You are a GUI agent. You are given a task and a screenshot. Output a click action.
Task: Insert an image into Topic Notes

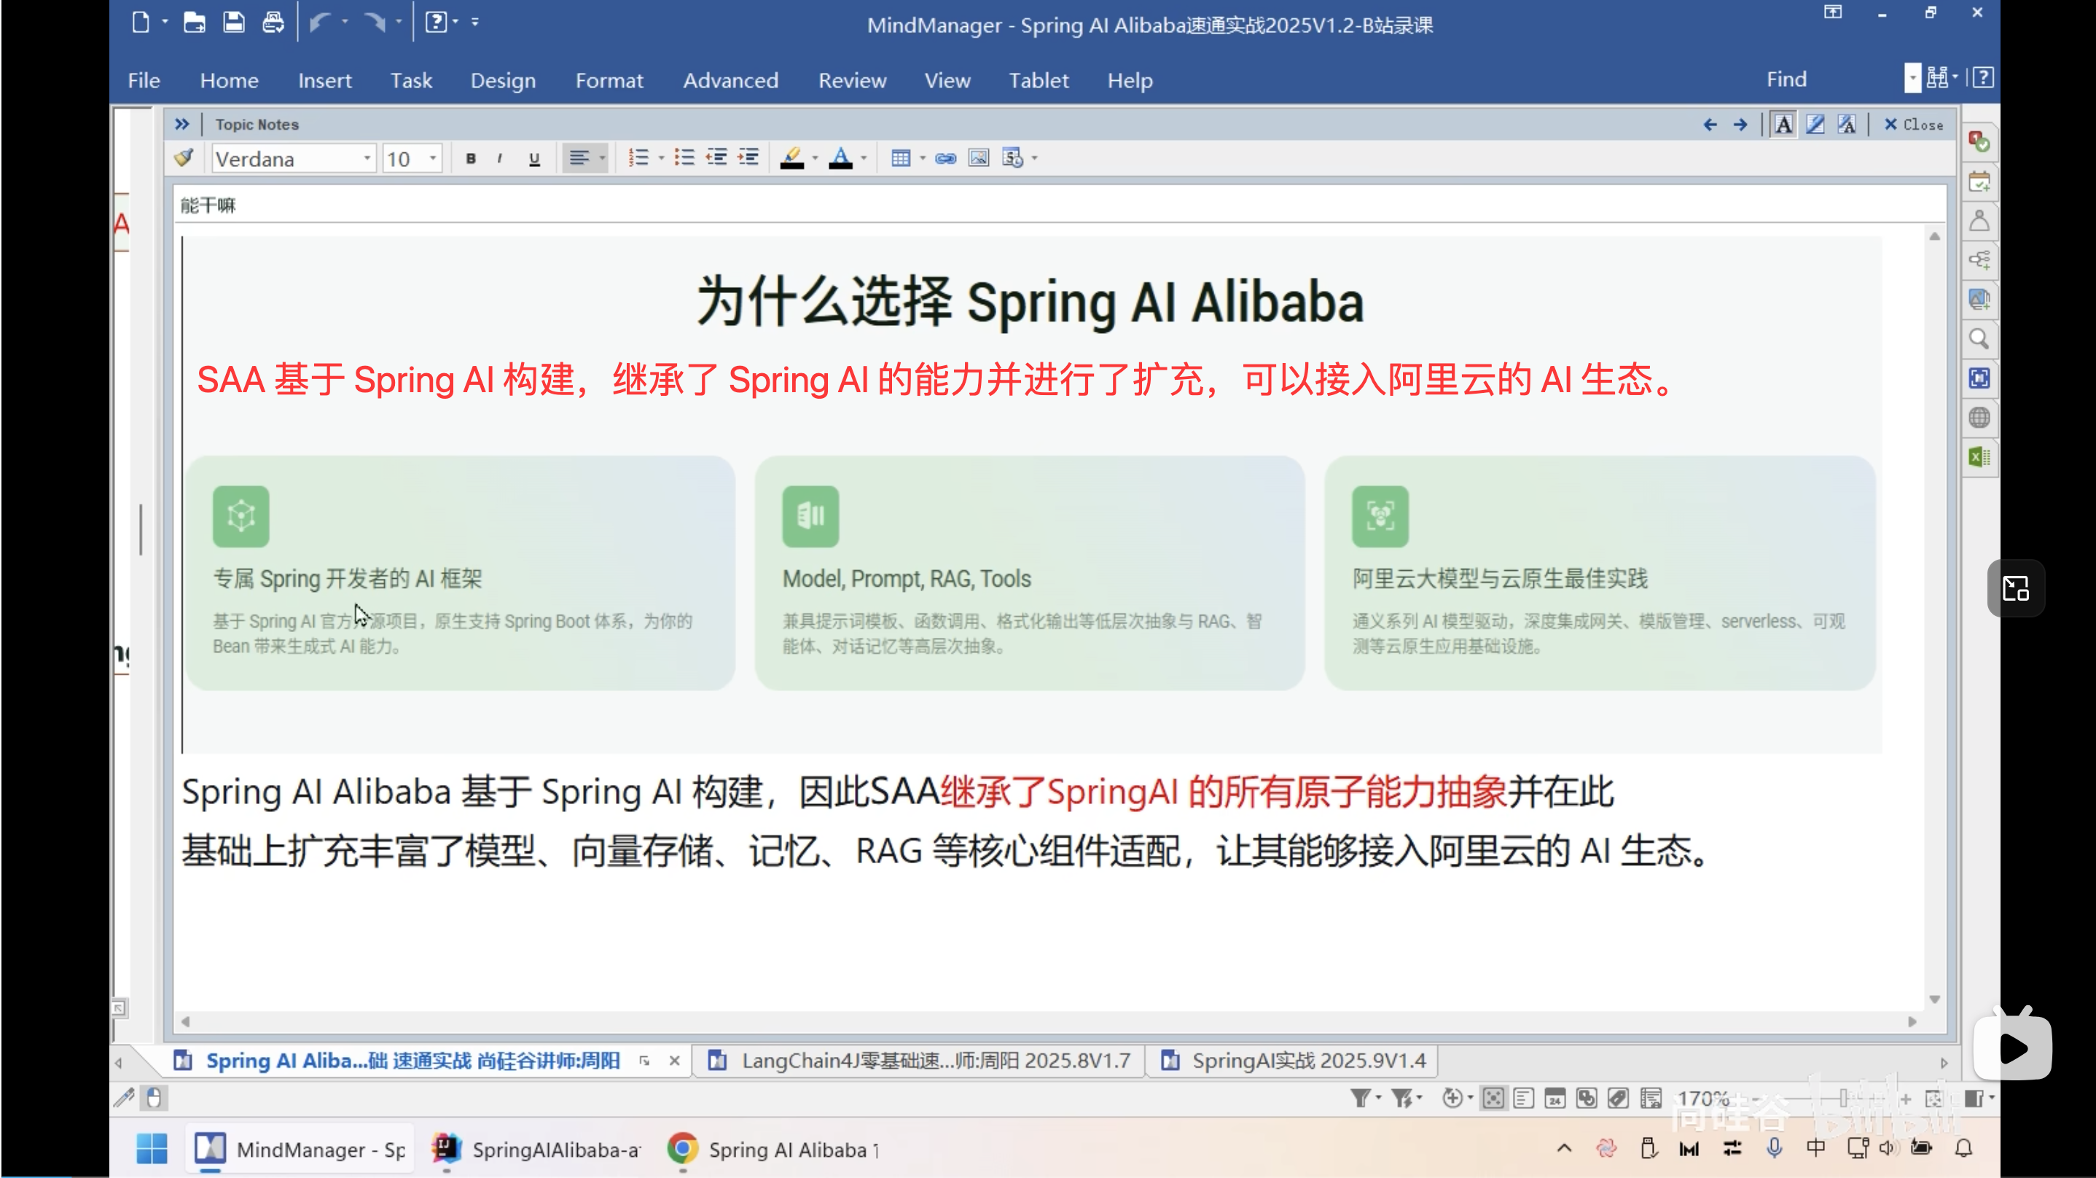click(978, 158)
